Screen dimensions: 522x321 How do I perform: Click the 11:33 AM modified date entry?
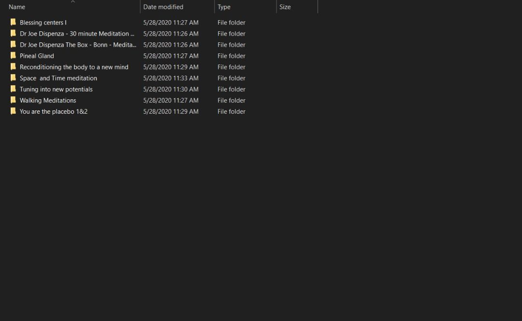tap(171, 78)
